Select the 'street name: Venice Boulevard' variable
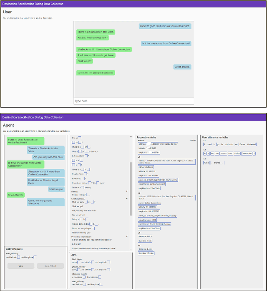267x291 pixels. point(152,183)
